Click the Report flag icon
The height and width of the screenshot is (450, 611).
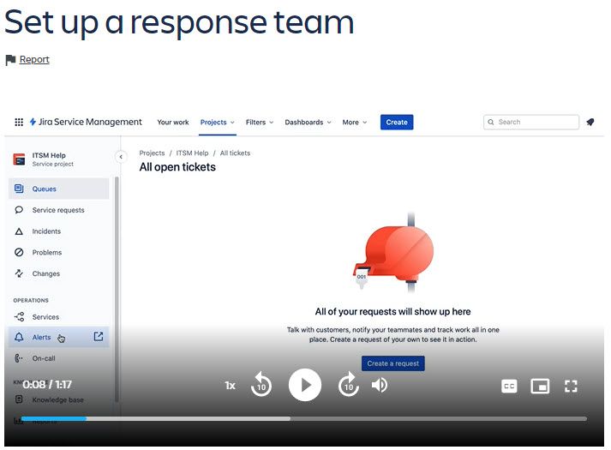point(10,60)
